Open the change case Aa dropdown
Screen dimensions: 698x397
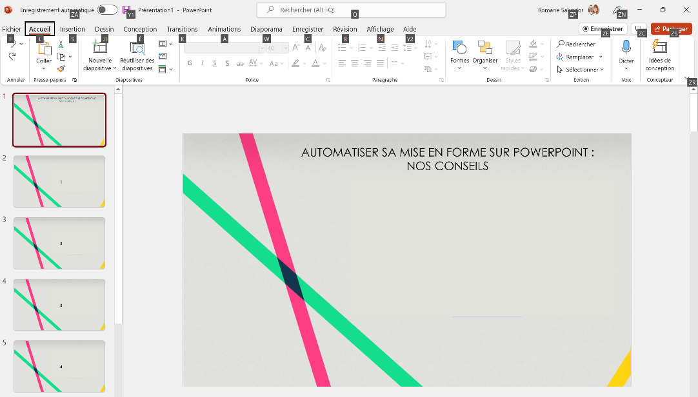[276, 63]
